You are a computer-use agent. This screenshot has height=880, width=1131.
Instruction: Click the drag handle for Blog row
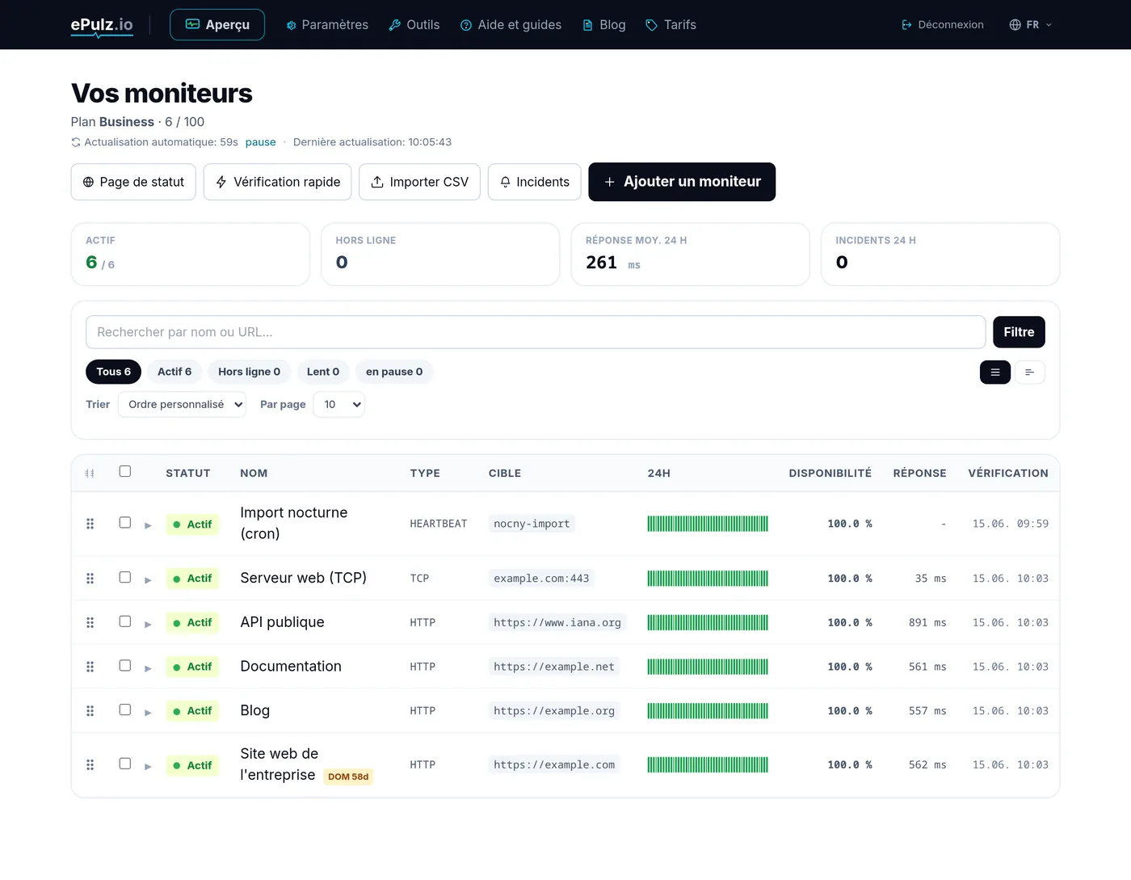pyautogui.click(x=90, y=711)
